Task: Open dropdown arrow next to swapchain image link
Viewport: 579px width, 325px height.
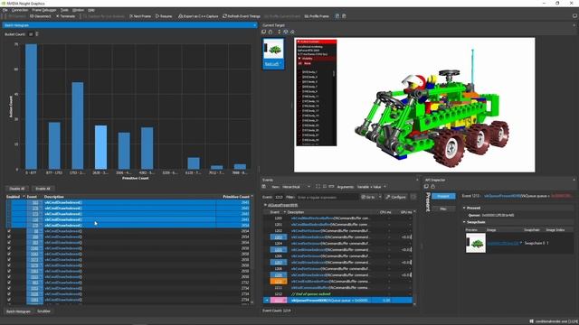Action: 521,243
